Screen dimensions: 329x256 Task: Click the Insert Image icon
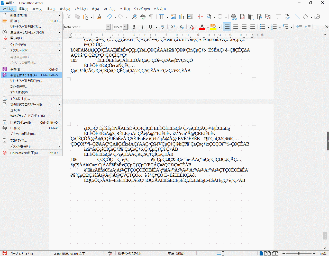click(x=173, y=17)
